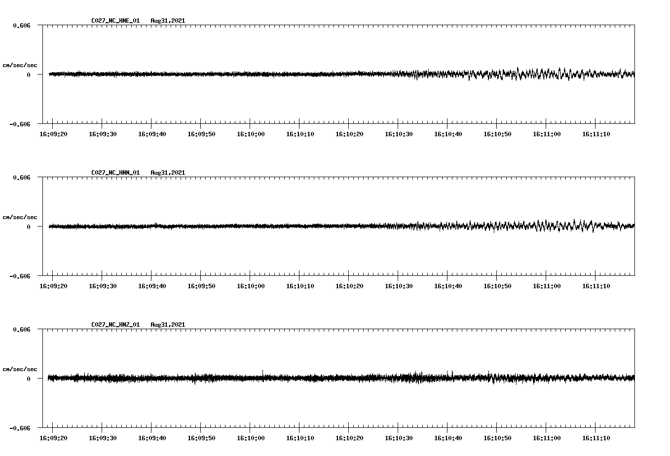670x456 pixels.
Task: Click the -0.606 lower limit on the HNZ axis
Action: click(20, 428)
